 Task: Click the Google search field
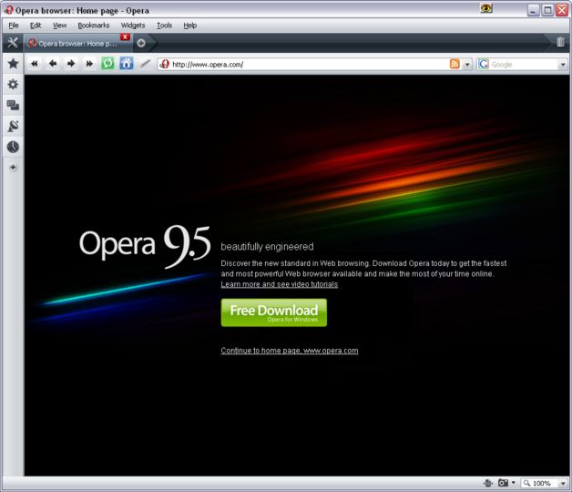coord(525,65)
